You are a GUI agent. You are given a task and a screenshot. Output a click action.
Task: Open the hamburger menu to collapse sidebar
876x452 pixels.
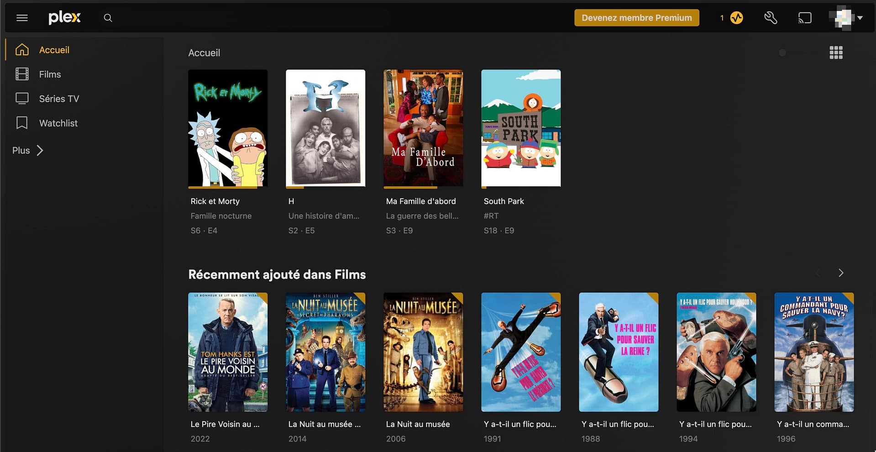point(22,18)
